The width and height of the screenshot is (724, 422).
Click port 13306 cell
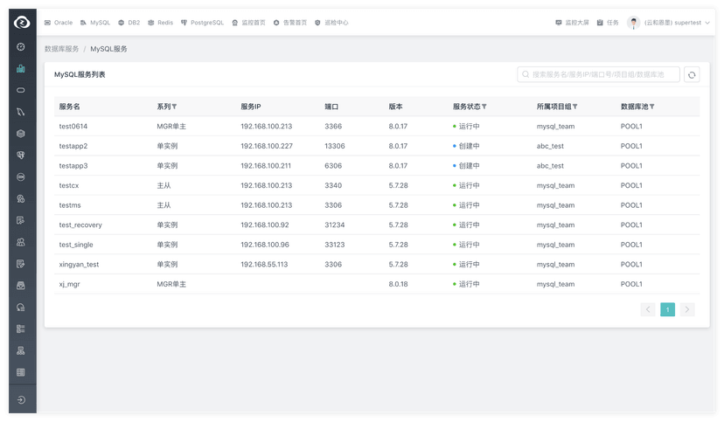click(x=335, y=146)
